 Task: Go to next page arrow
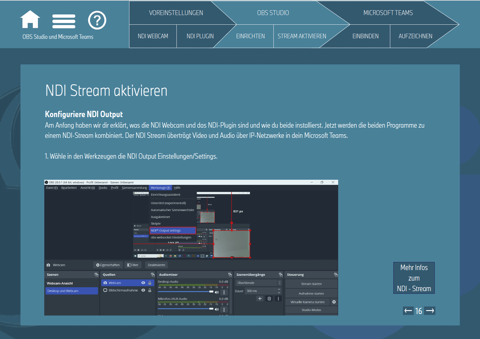click(x=430, y=311)
